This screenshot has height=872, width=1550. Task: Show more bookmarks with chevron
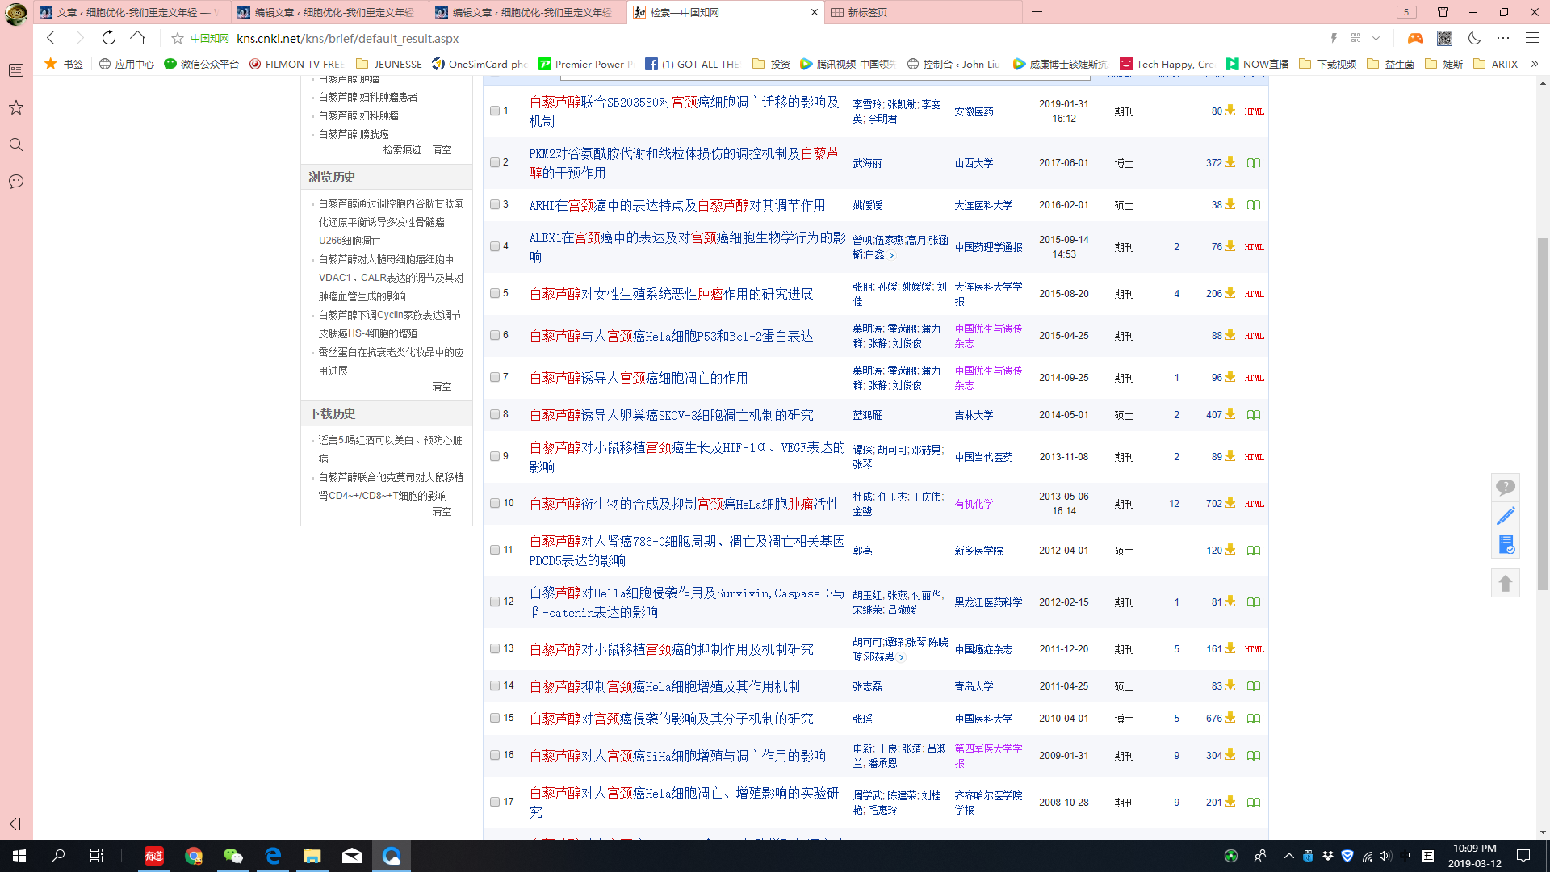click(1534, 64)
